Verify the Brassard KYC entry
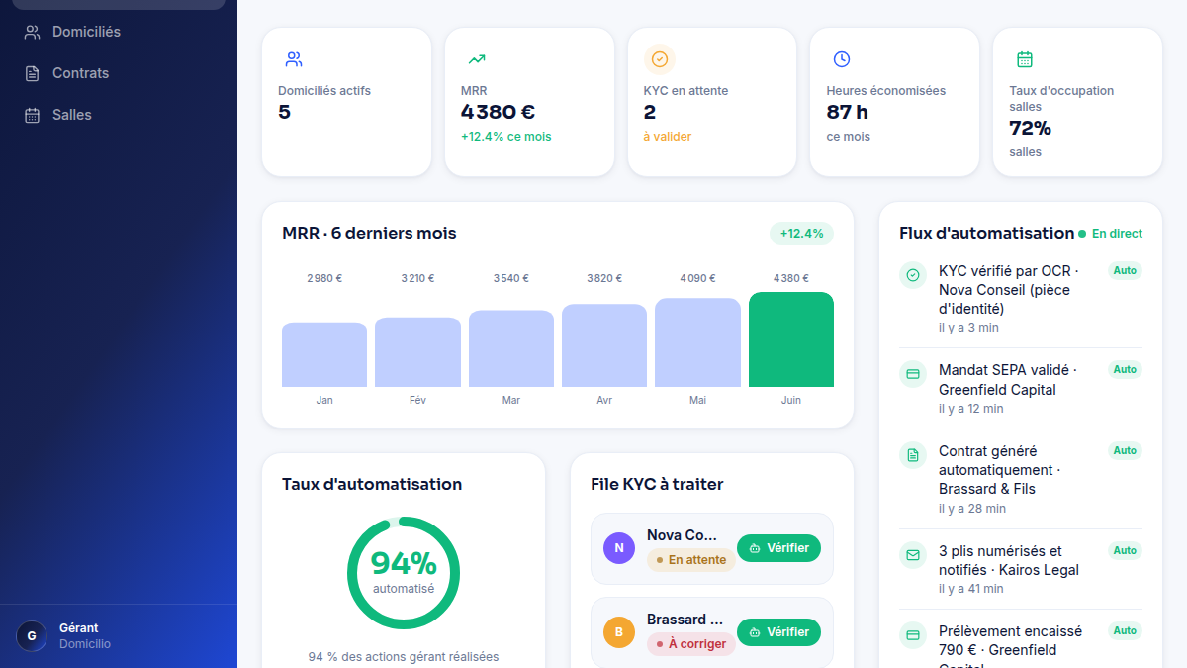 [778, 632]
